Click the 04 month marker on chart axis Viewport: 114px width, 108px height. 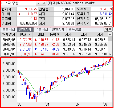click(x=47, y=104)
